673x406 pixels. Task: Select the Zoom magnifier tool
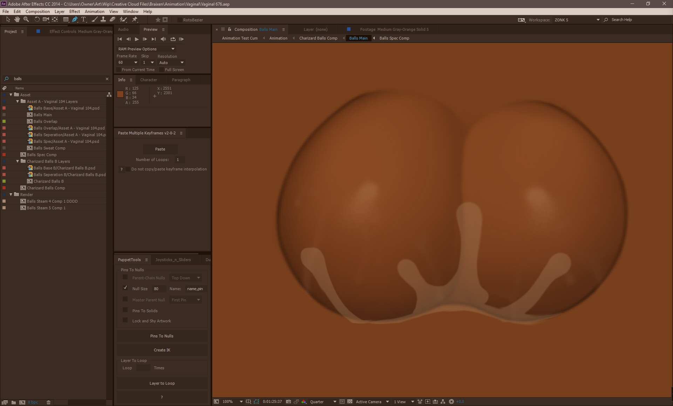click(x=26, y=20)
